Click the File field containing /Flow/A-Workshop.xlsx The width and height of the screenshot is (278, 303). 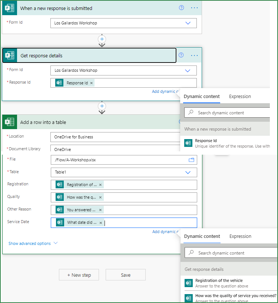pos(124,160)
